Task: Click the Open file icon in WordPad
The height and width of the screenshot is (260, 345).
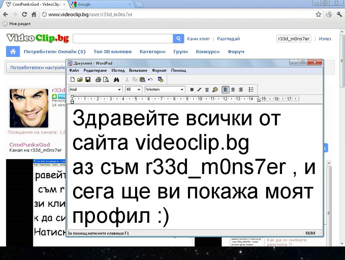Action: click(80, 79)
